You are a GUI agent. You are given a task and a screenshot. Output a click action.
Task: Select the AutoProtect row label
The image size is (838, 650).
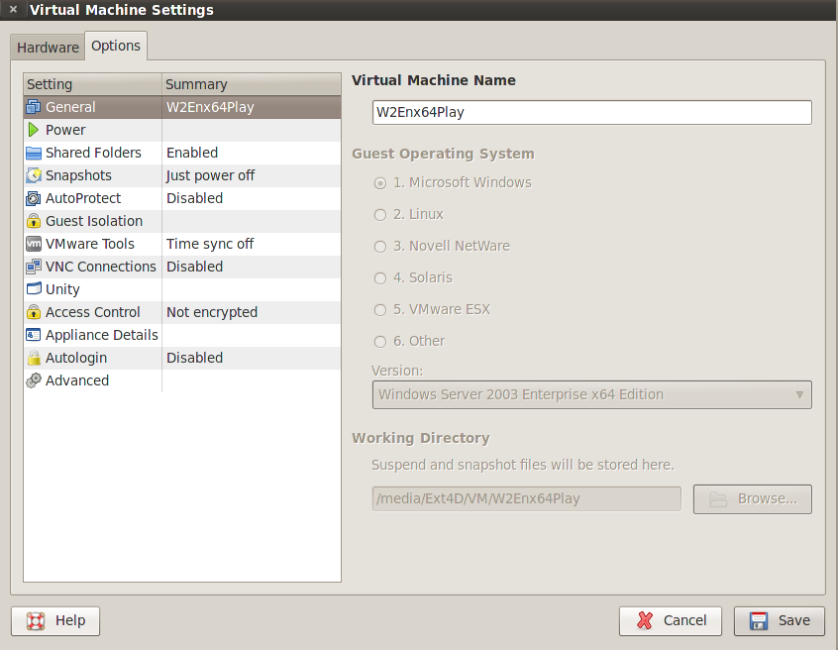(83, 198)
